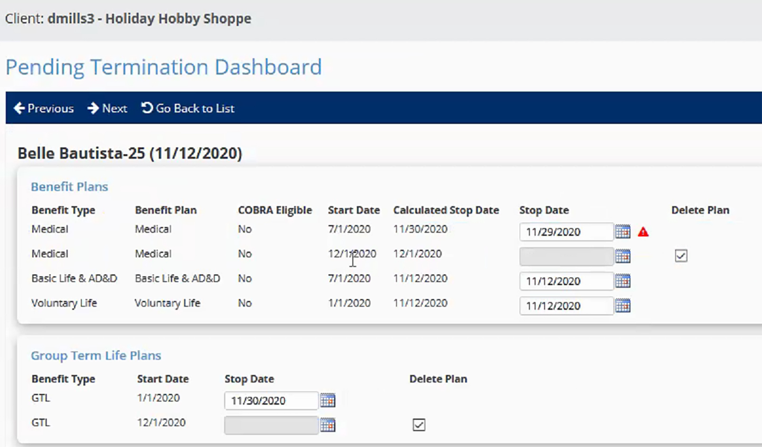762x447 pixels.
Task: Go to Next pending termination
Action: pos(107,108)
